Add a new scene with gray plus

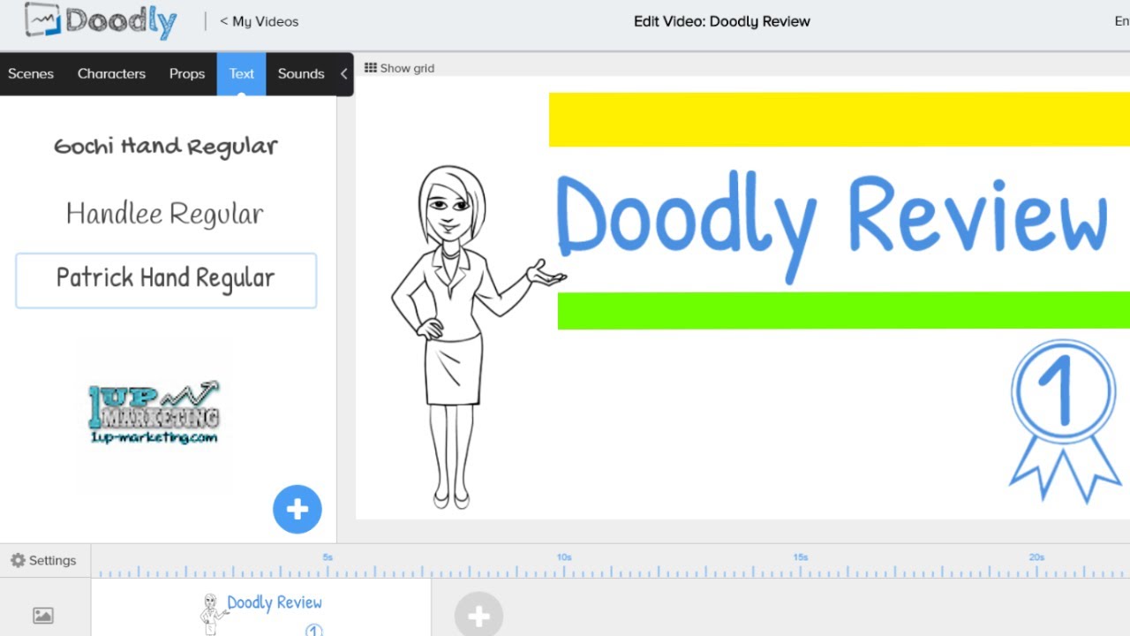(x=478, y=616)
